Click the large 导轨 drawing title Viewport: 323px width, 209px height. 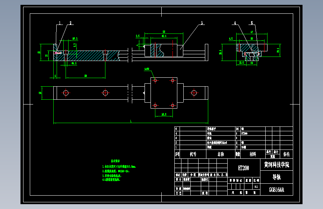(276, 177)
